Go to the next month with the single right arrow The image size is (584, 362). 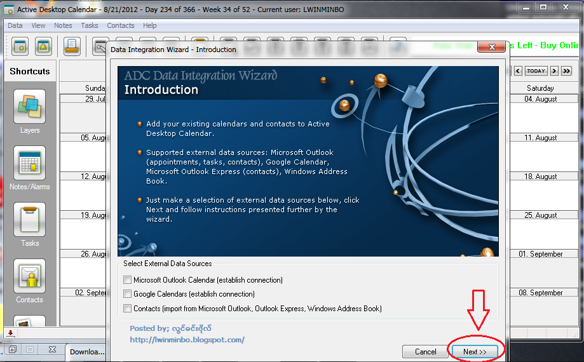[554, 70]
